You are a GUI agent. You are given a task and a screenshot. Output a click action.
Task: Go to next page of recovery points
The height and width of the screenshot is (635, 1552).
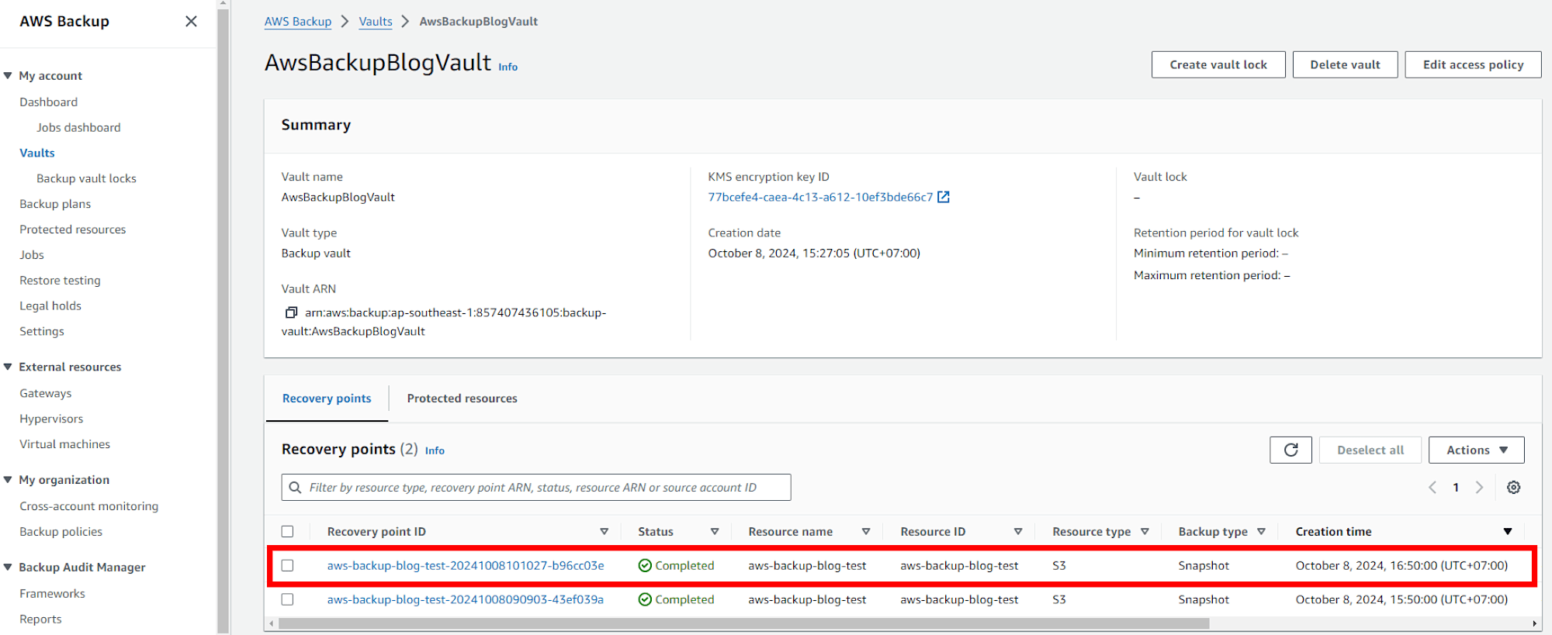pos(1479,488)
